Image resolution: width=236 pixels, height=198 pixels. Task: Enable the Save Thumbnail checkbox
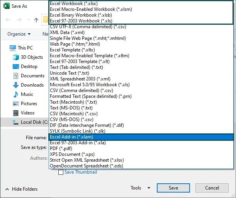[x=61, y=172]
